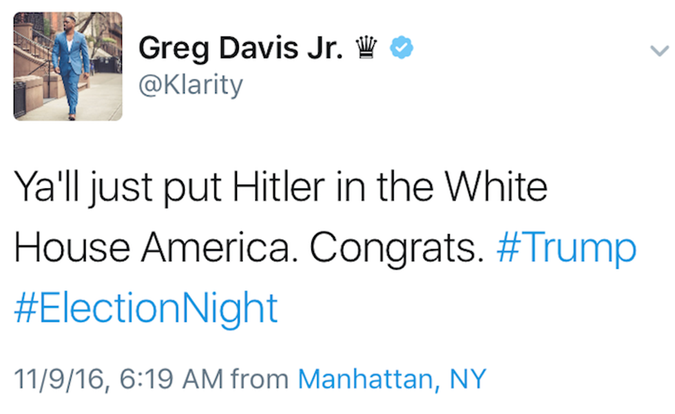Open the Manhattan, NY location link
The height and width of the screenshot is (414, 675).
[x=392, y=378]
